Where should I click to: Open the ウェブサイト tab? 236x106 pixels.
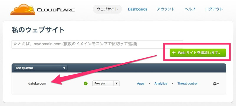coord(107,9)
